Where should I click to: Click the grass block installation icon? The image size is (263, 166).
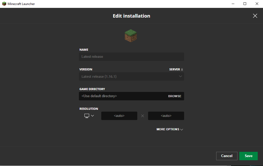[131, 36]
